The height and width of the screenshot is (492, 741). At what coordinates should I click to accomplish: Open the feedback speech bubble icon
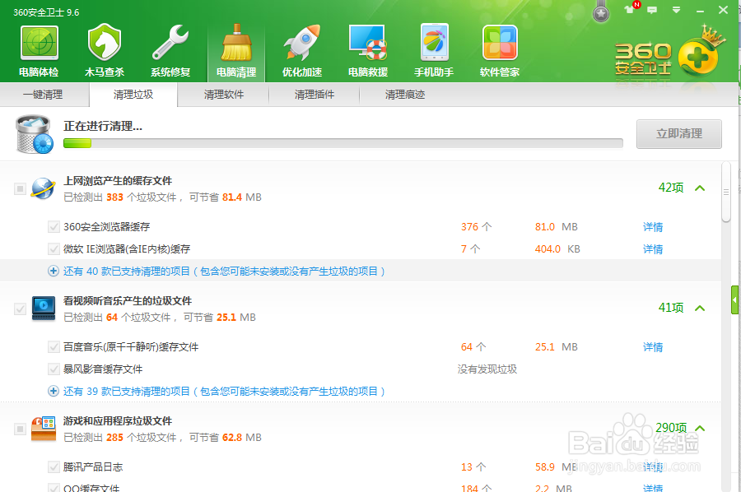tap(652, 10)
